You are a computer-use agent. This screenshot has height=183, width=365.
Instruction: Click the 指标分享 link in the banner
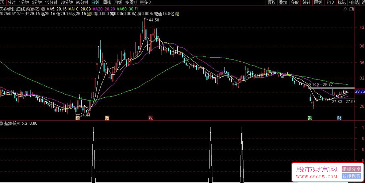[351, 169]
